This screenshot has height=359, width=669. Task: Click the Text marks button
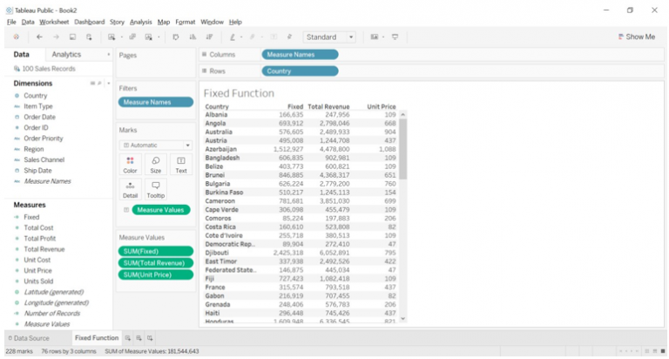pyautogui.click(x=180, y=164)
